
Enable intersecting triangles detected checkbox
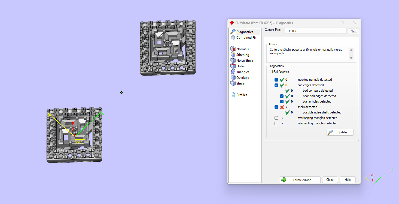pos(276,123)
